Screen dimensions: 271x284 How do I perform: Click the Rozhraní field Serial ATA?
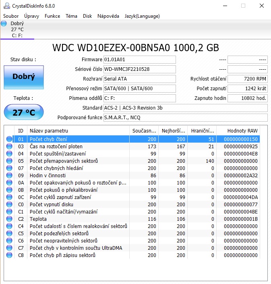coord(140,79)
